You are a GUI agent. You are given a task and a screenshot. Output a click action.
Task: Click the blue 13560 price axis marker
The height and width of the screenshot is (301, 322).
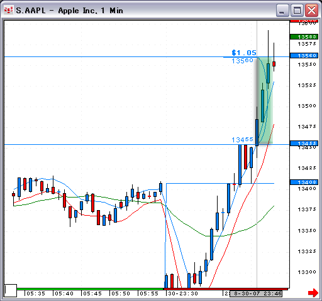pyautogui.click(x=304, y=55)
